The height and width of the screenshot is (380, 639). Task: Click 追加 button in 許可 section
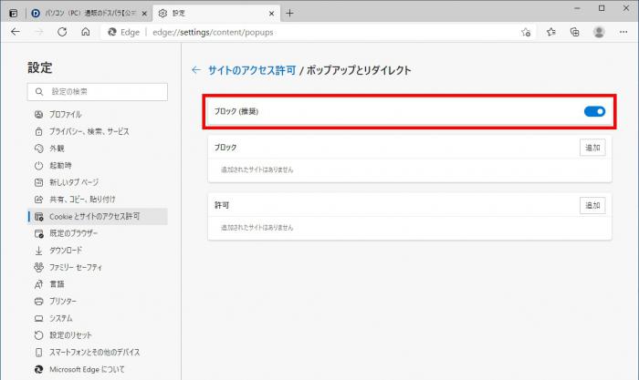click(x=592, y=205)
